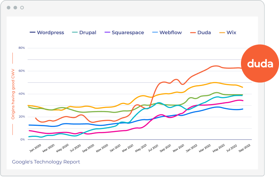
Task: Click the May 2021 x-axis label
Action: [141, 148]
